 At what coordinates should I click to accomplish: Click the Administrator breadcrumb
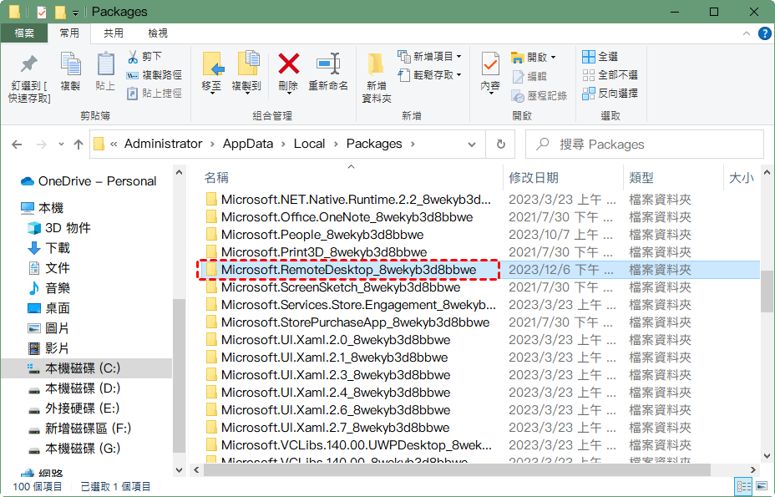pyautogui.click(x=163, y=144)
